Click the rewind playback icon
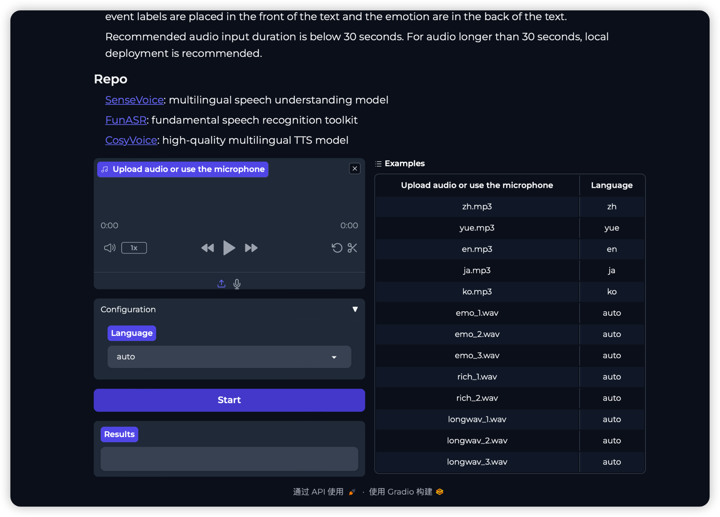 pyautogui.click(x=207, y=248)
